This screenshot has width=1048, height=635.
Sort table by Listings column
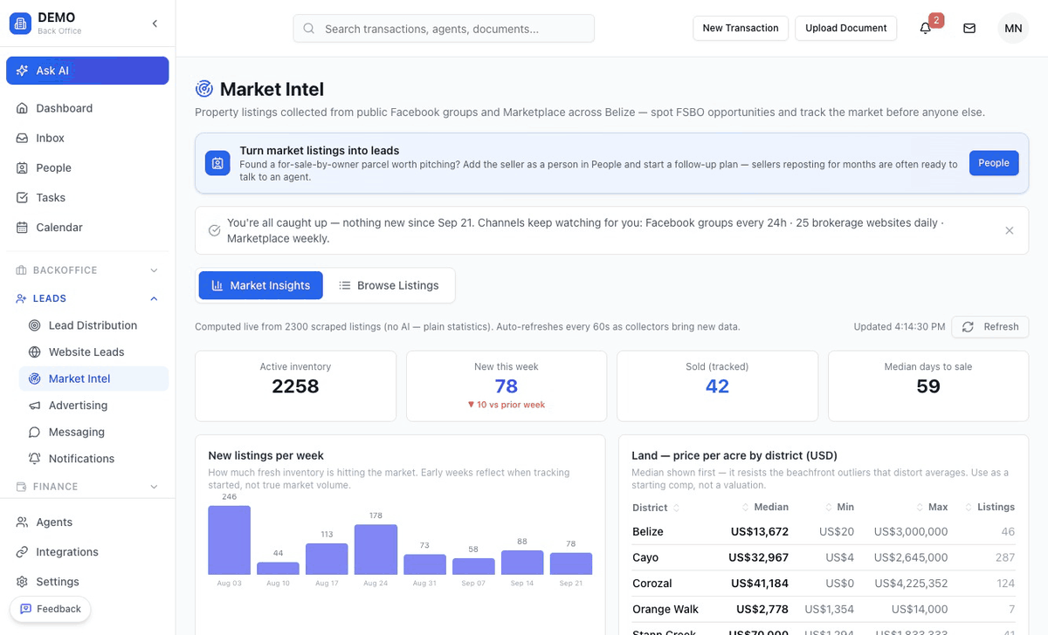point(989,507)
